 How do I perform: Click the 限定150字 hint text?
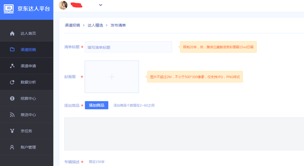click(x=97, y=162)
